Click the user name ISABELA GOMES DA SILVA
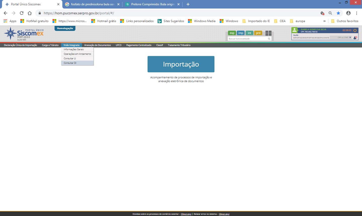This screenshot has width=362, height=216. [313, 29]
